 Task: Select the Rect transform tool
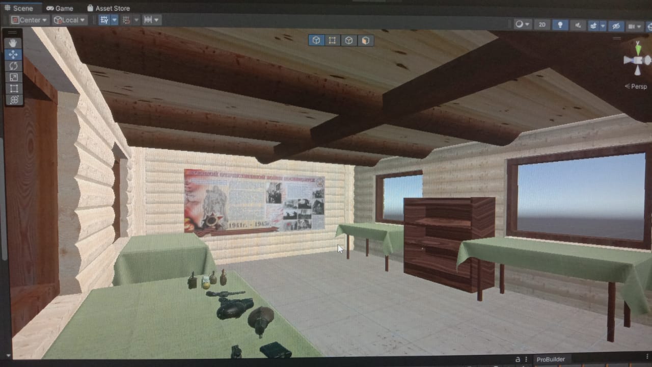tap(14, 88)
